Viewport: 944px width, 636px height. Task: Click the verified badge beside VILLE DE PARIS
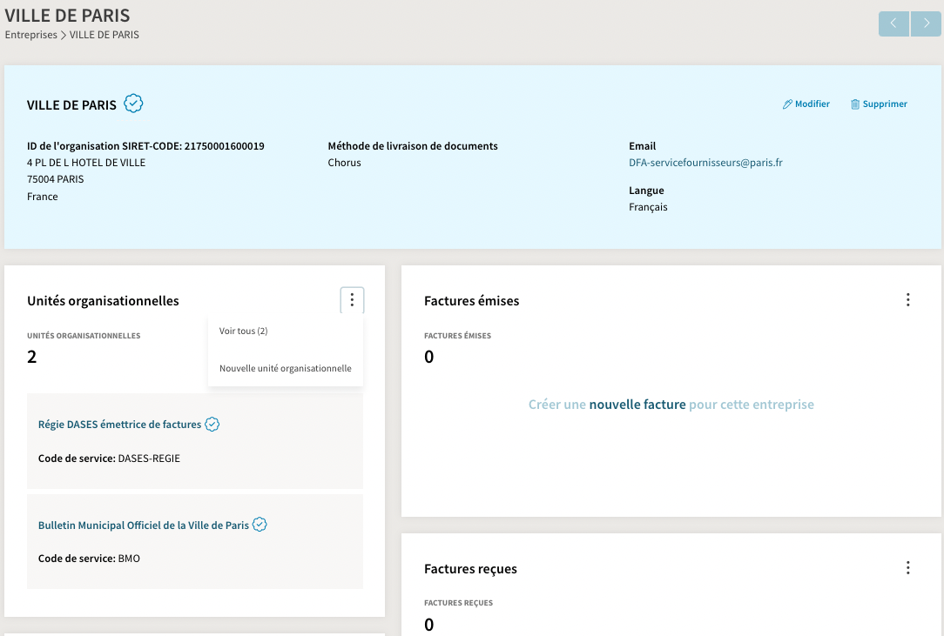click(x=133, y=104)
